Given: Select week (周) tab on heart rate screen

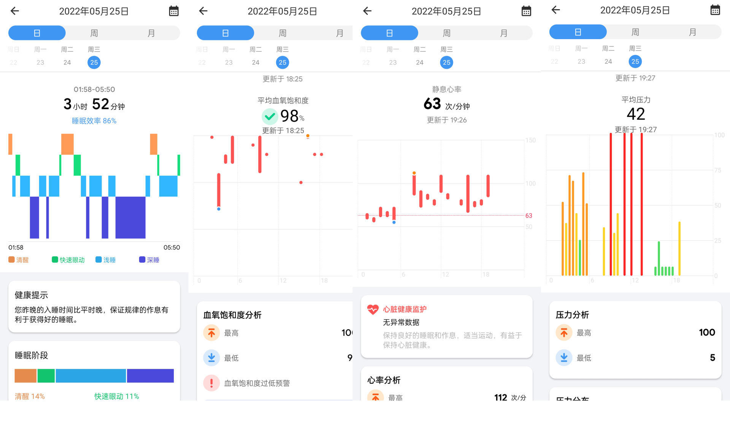Looking at the screenshot, I should 446,33.
